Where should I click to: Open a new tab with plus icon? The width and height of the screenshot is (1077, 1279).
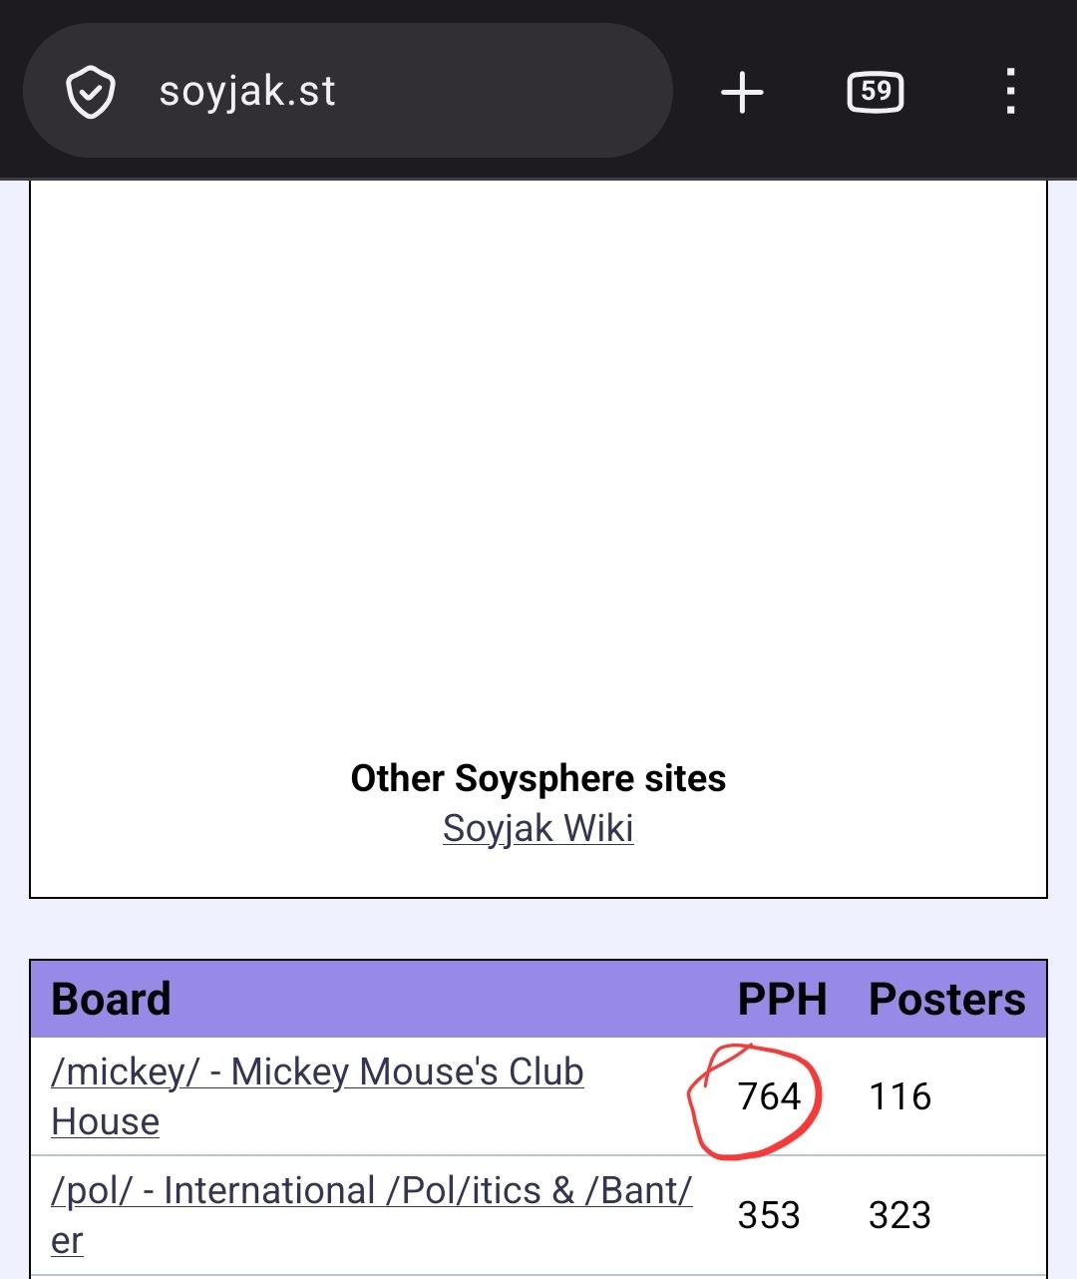tap(742, 93)
